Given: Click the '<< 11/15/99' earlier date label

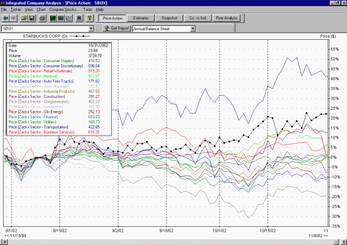Looking at the screenshot, I should 15,236.
